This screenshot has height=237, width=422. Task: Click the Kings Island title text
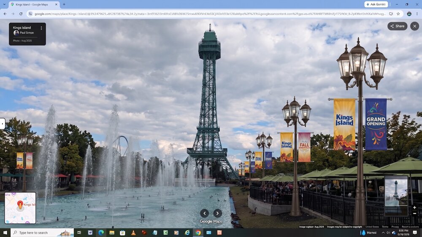pyautogui.click(x=22, y=27)
